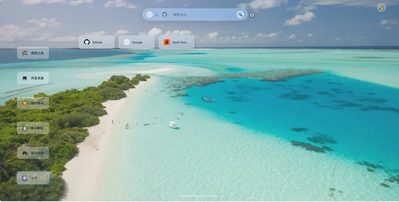Viewport: 399px width, 202px height.
Task: Click the book icon beside 学习教程
Action: point(25,128)
